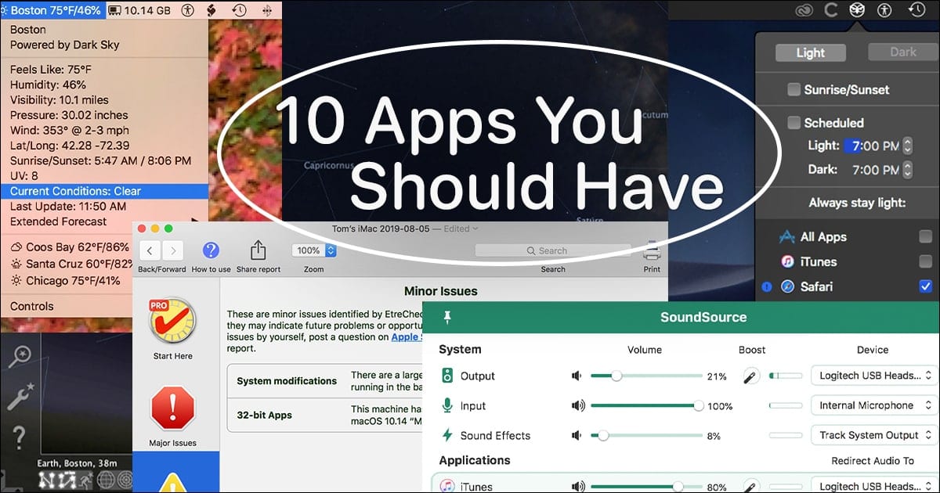Switch to Dark mode button
Viewport: 940px width, 493px height.
coord(902,52)
